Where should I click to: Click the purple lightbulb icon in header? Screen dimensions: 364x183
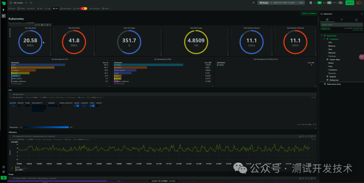coord(253,3)
